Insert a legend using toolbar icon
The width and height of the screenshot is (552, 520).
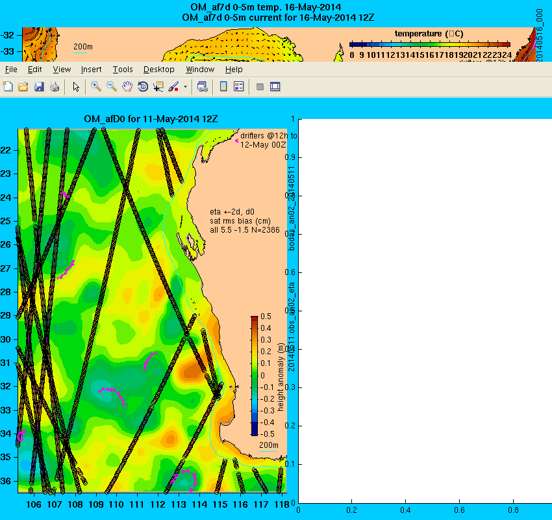coord(239,86)
